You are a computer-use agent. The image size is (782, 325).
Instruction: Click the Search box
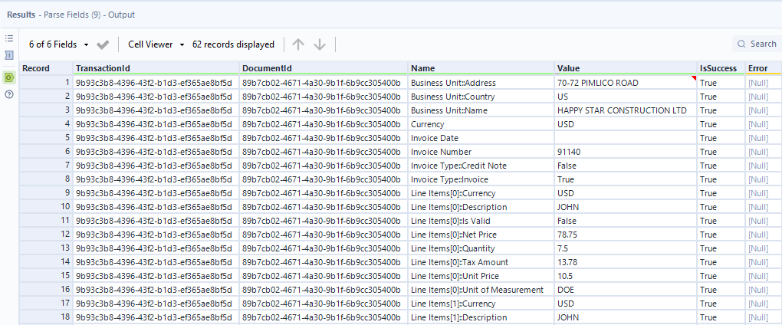pyautogui.click(x=757, y=44)
